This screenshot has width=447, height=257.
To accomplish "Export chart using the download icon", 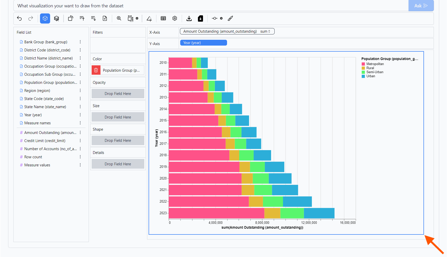I will coord(189,18).
